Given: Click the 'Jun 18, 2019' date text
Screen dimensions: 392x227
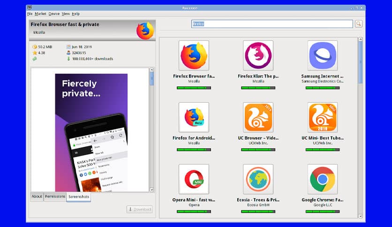Looking at the screenshot, I should 82,47.
